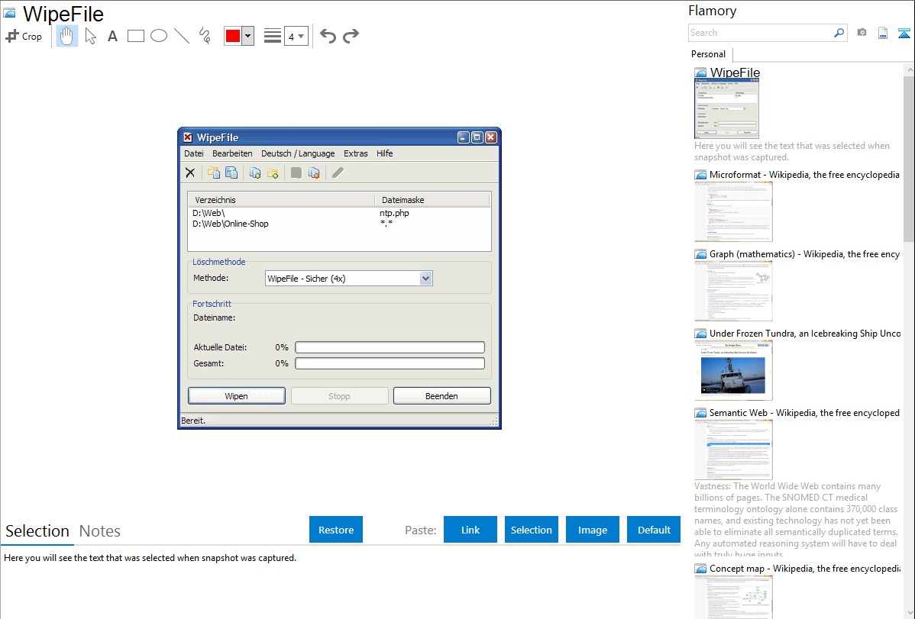Image resolution: width=915 pixels, height=619 pixels.
Task: Open the Under Frozen Tundra ship thumbnail
Action: click(x=733, y=370)
